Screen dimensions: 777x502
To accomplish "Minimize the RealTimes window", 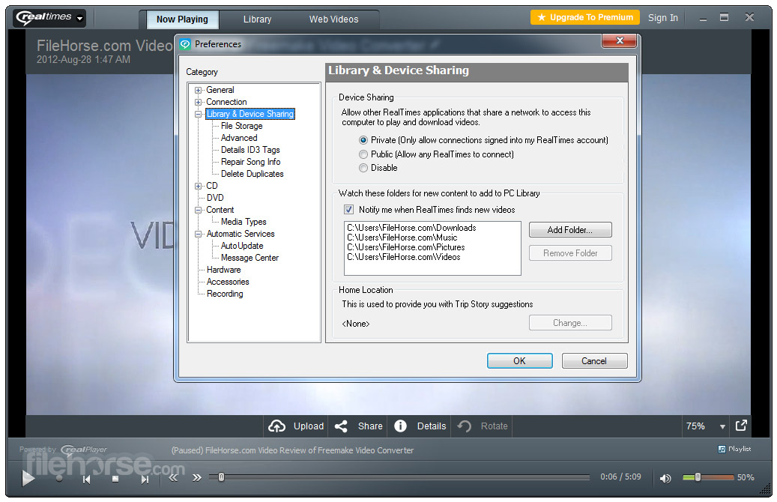I will (x=703, y=18).
